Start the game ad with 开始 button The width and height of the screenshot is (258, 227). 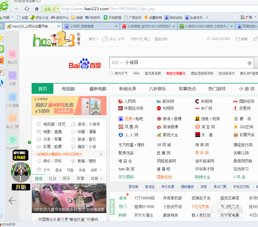point(21,187)
